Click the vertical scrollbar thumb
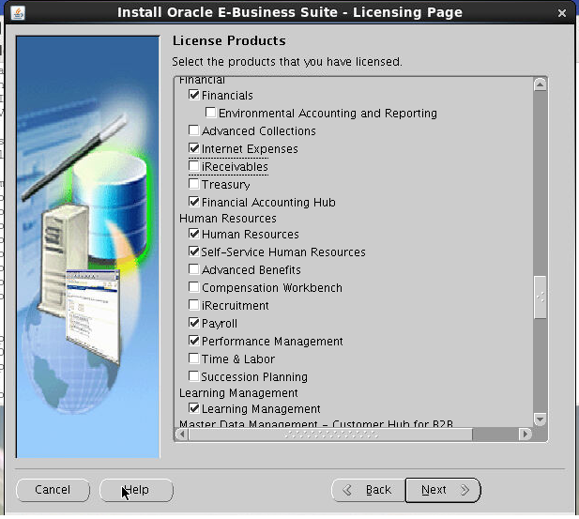The width and height of the screenshot is (579, 519). [x=540, y=297]
